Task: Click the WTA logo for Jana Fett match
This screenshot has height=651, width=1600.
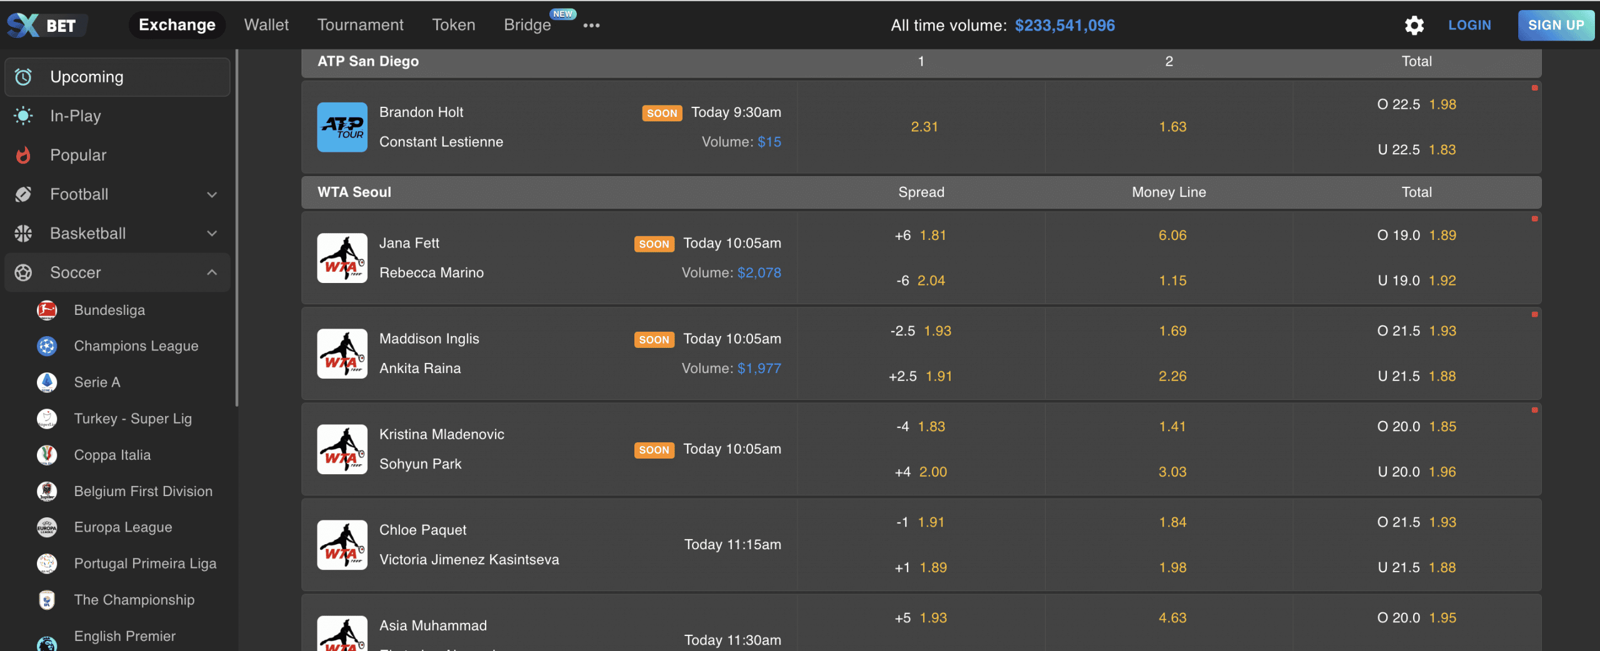Action: tap(342, 258)
